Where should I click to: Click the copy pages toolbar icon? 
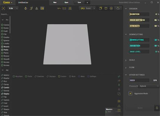click(x=101, y=8)
